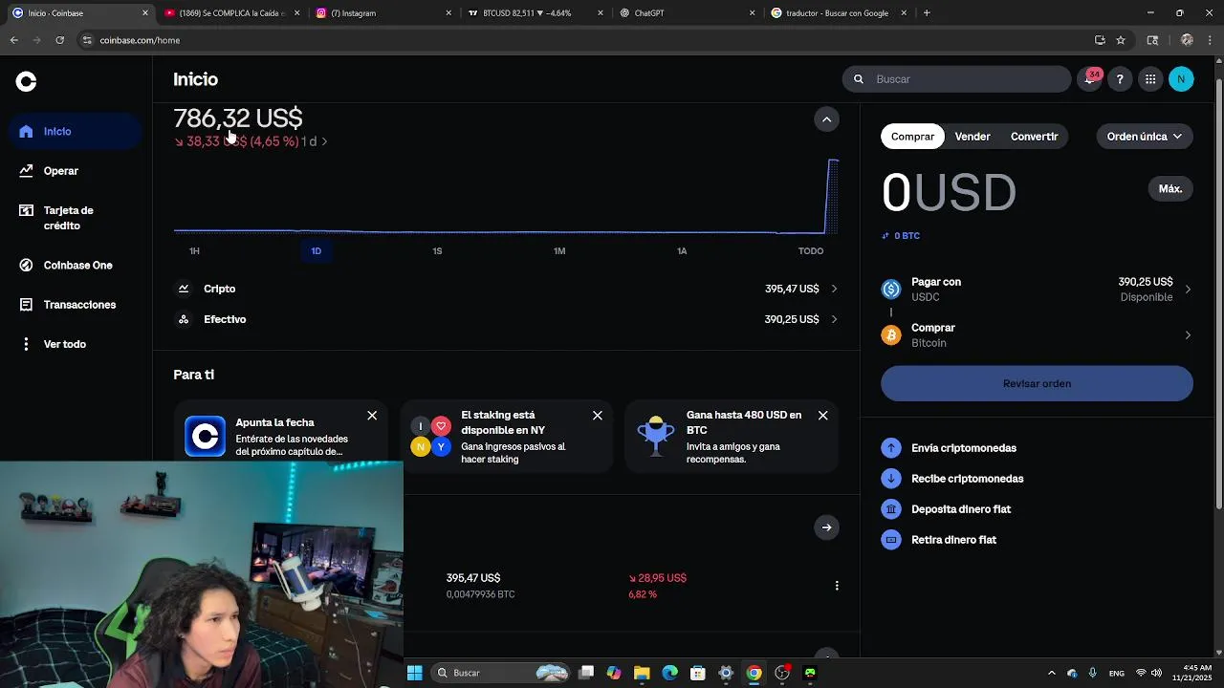The width and height of the screenshot is (1224, 688).
Task: Select the 1H chart range
Action: 194,251
